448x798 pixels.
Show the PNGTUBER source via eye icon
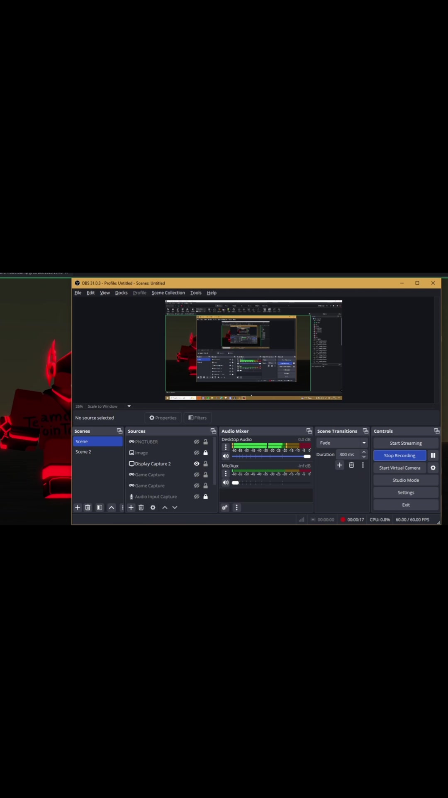coord(197,442)
